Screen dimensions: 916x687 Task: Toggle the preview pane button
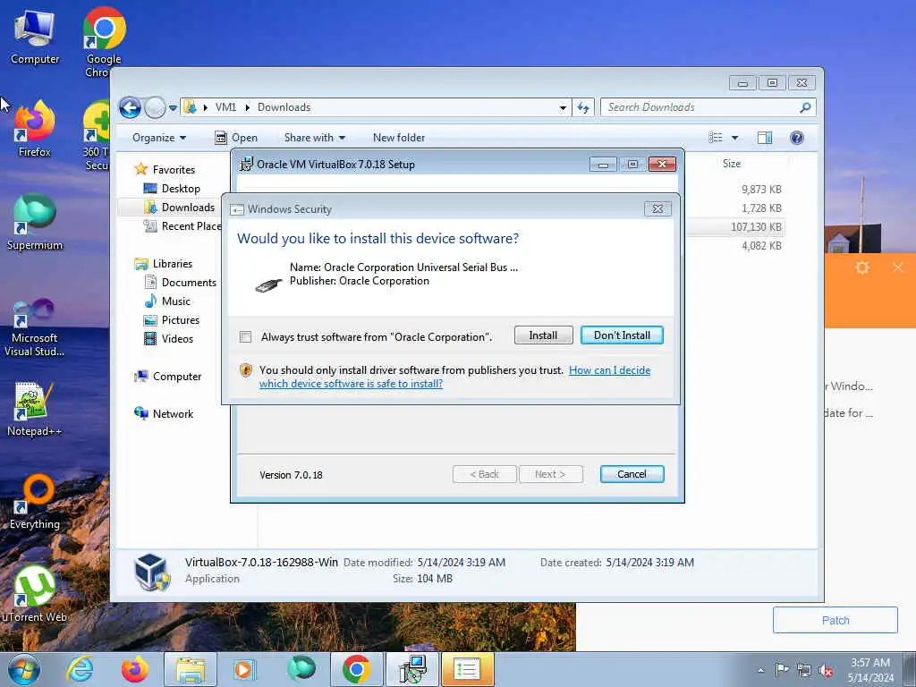point(765,138)
